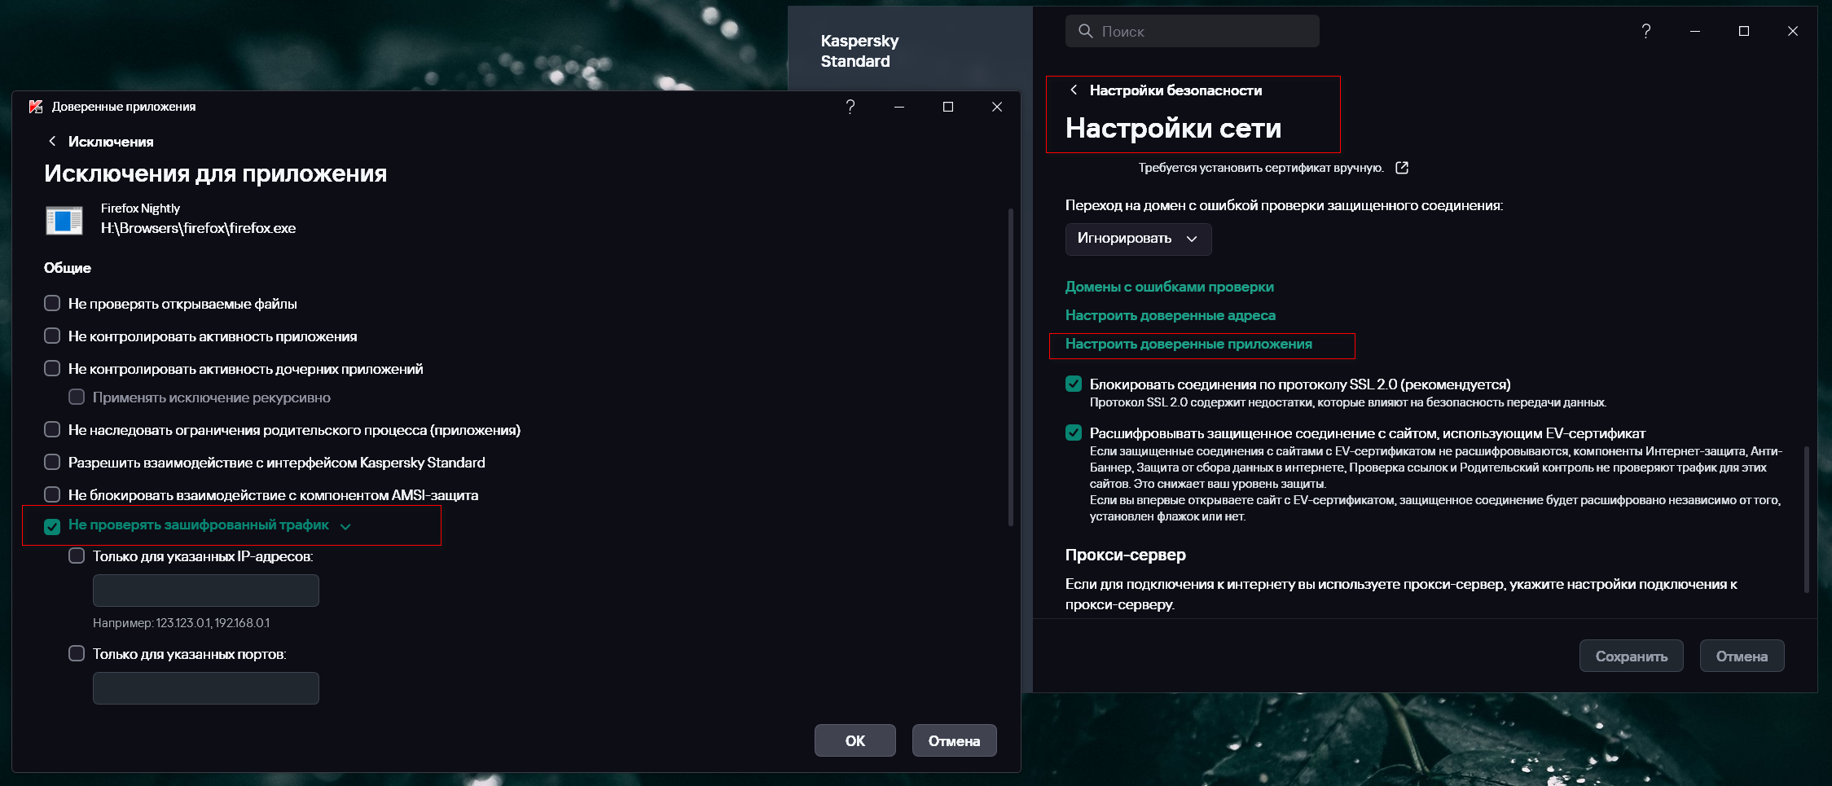Click the exclusions list vertical scrollbar
The image size is (1832, 786).
1011,367
